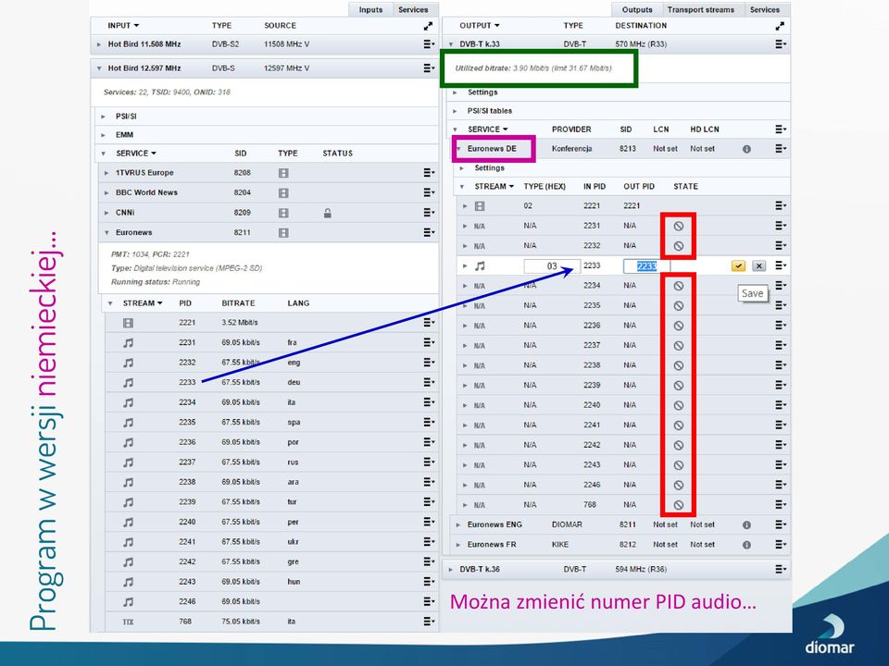The width and height of the screenshot is (889, 666).
Task: Click the OUT PID input field showing 2233
Action: point(646,266)
